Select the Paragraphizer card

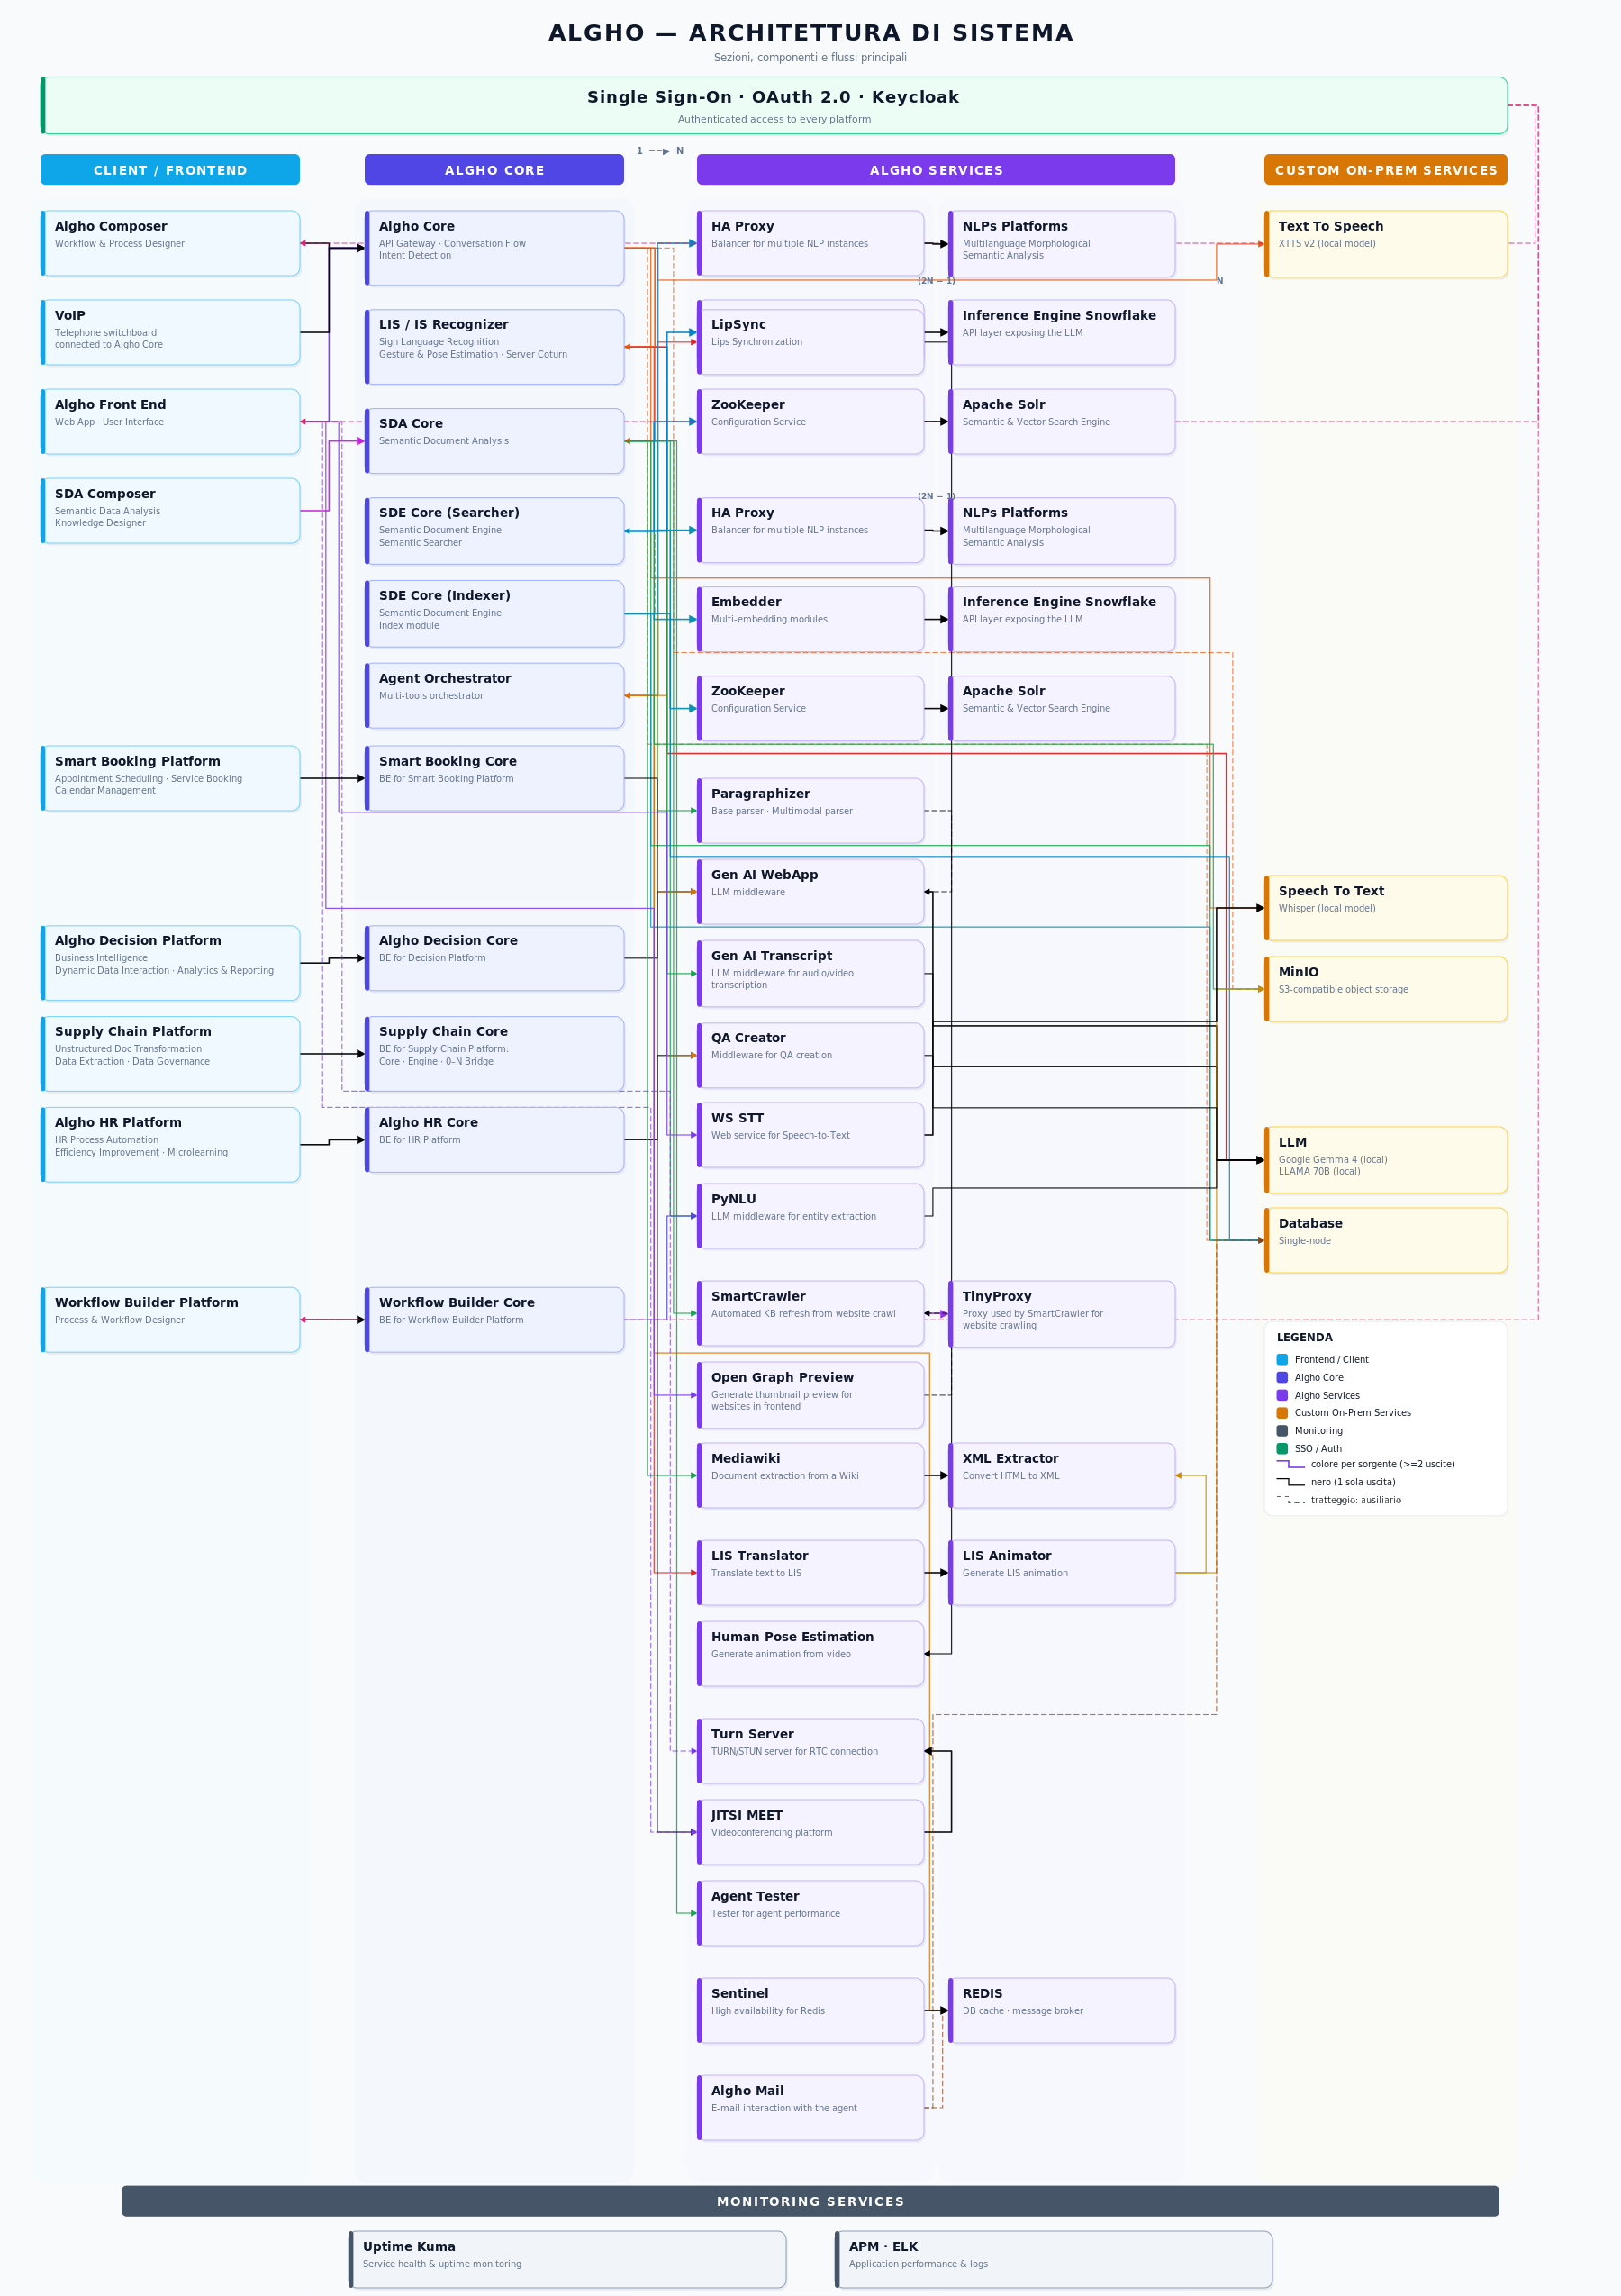(810, 810)
